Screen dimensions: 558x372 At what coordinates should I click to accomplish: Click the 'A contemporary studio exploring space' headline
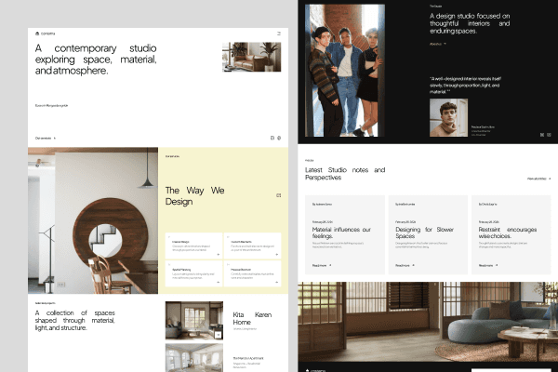(x=96, y=60)
